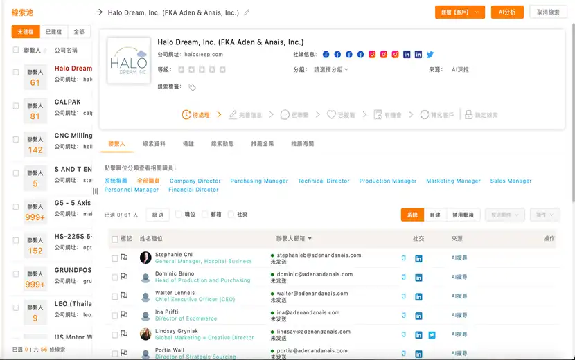Click flag marker for Dominic Bruno

[124, 276]
